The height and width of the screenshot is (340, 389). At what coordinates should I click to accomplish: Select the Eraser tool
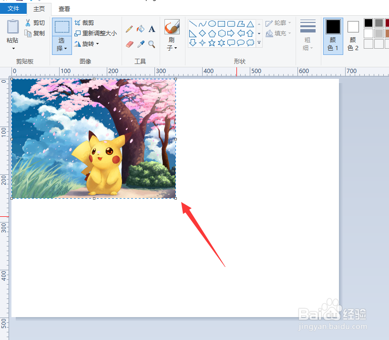(x=130, y=44)
